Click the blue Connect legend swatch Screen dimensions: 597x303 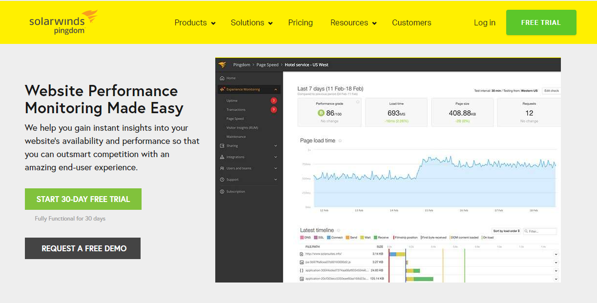pos(329,238)
